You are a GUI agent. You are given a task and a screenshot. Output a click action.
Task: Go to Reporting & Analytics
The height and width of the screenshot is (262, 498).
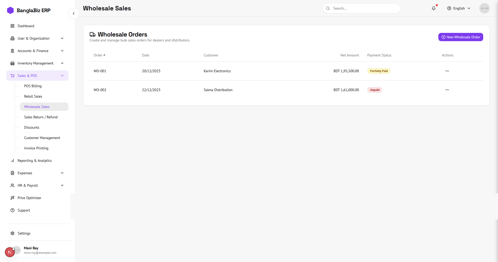[x=34, y=161]
